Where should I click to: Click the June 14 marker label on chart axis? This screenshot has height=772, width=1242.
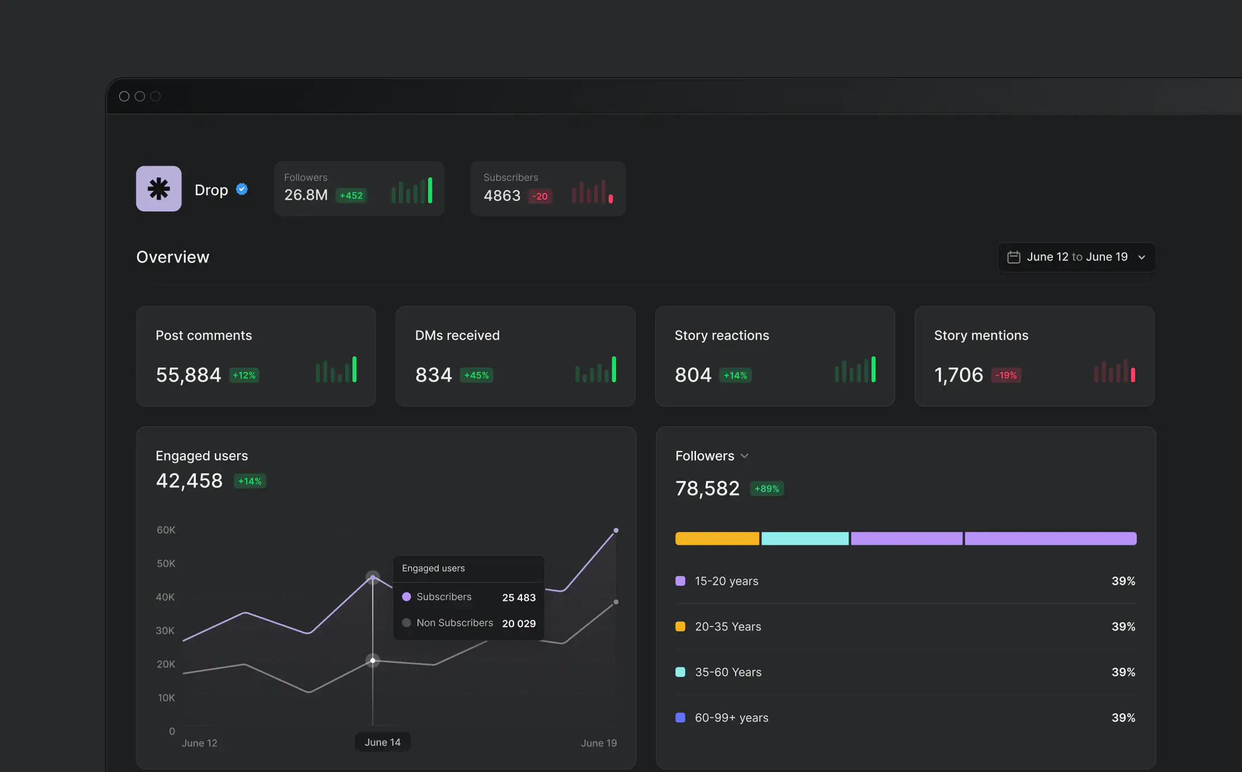point(383,742)
